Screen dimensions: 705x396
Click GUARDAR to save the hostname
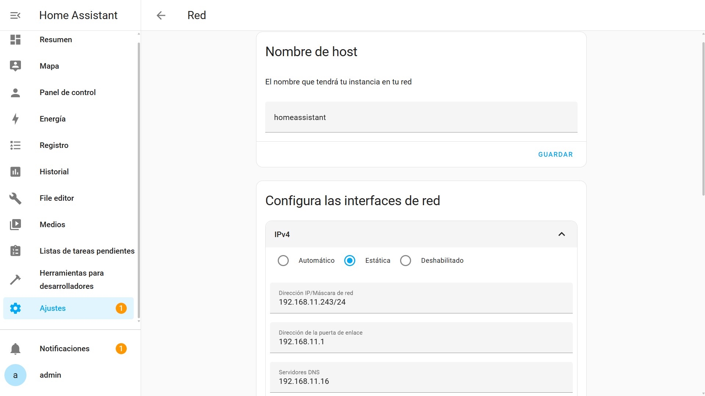[x=555, y=154]
